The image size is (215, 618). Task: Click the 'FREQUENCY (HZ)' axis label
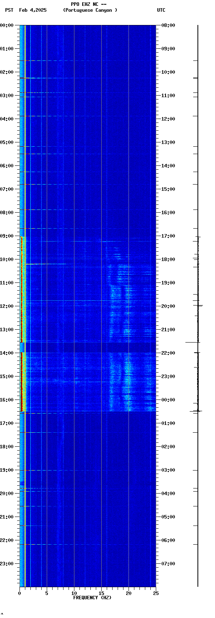92,598
